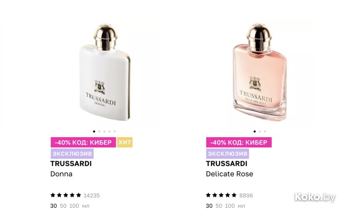Click the -40% КОД: КИБЕР badge on Delicate Rose

(239, 142)
